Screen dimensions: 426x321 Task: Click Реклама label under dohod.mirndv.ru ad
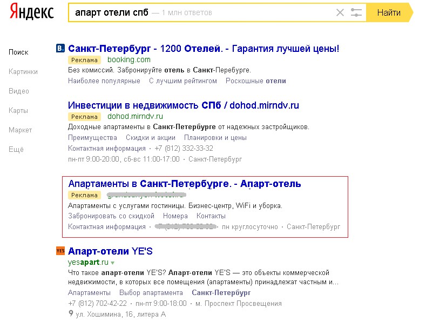(x=84, y=117)
